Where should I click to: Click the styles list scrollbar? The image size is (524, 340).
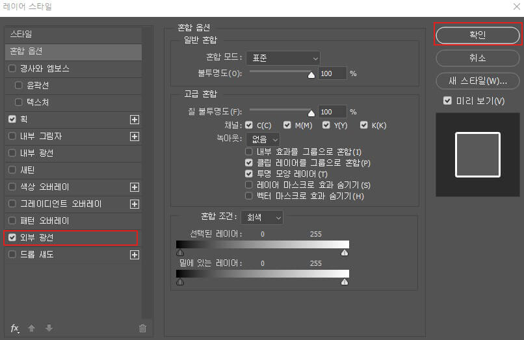point(147,172)
